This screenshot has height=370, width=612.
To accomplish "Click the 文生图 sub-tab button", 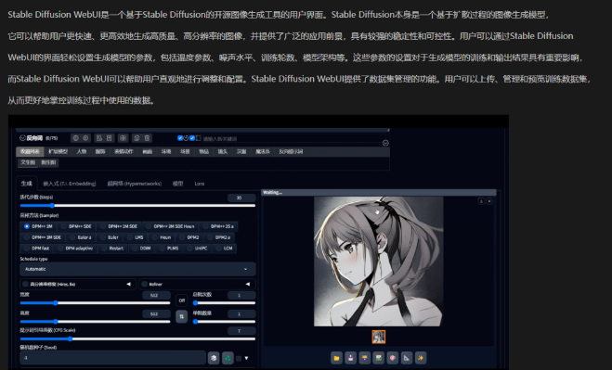I will point(28,162).
